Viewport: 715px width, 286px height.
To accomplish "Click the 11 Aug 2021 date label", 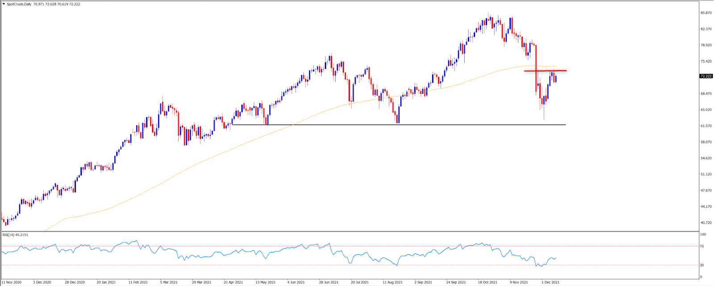I will (x=392, y=282).
